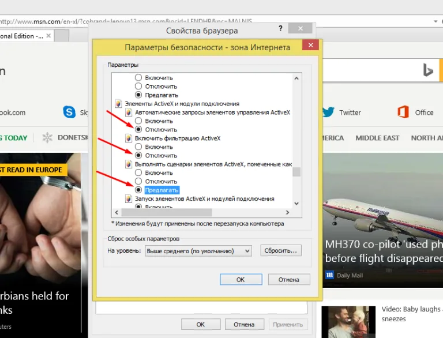Screen dimensions: 443x338
Task: Confirm security settings with OK button
Action: (241, 280)
